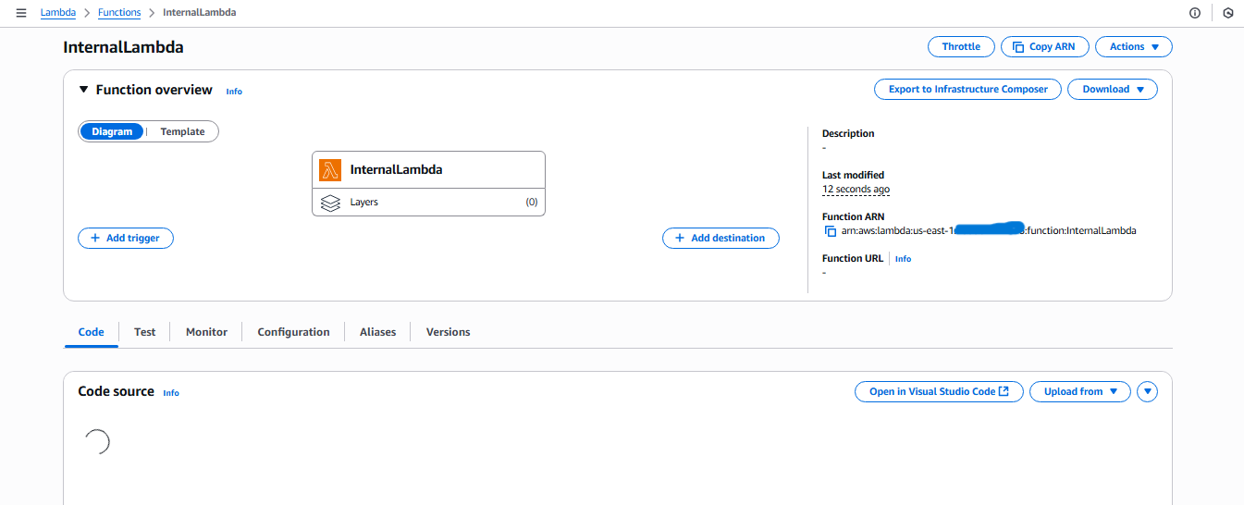Click the hexagon settings icon top right
Viewport: 1244px width, 505px height.
pyautogui.click(x=1227, y=13)
